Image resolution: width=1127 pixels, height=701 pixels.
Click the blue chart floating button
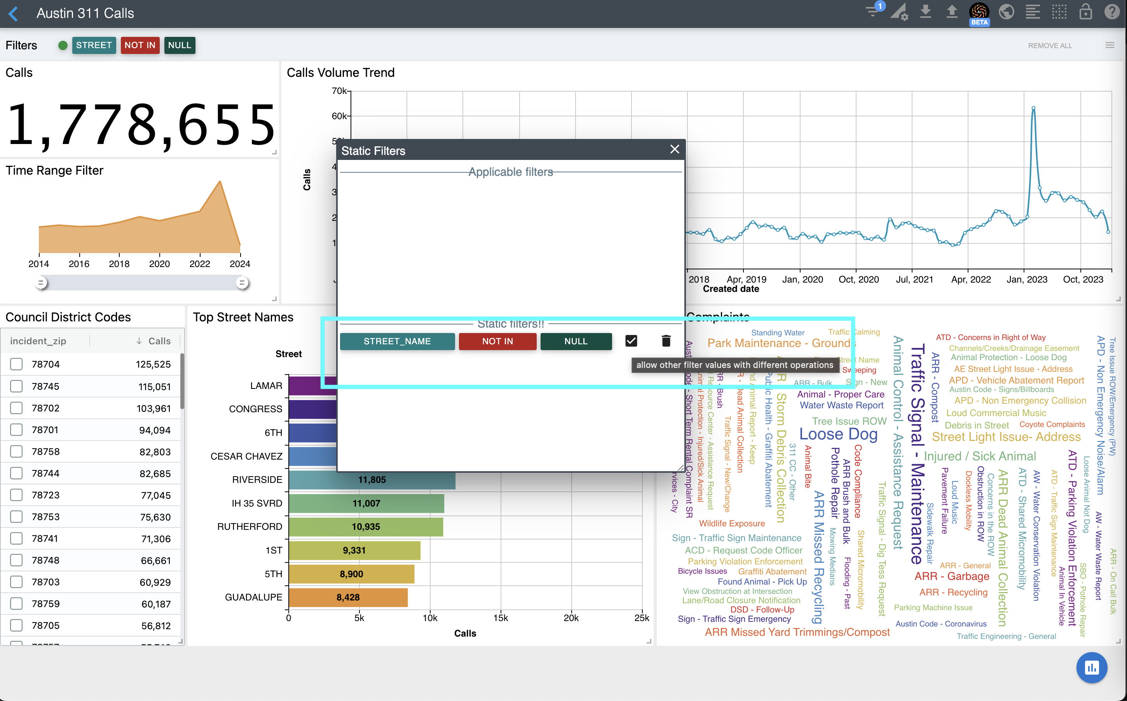[x=1091, y=668]
